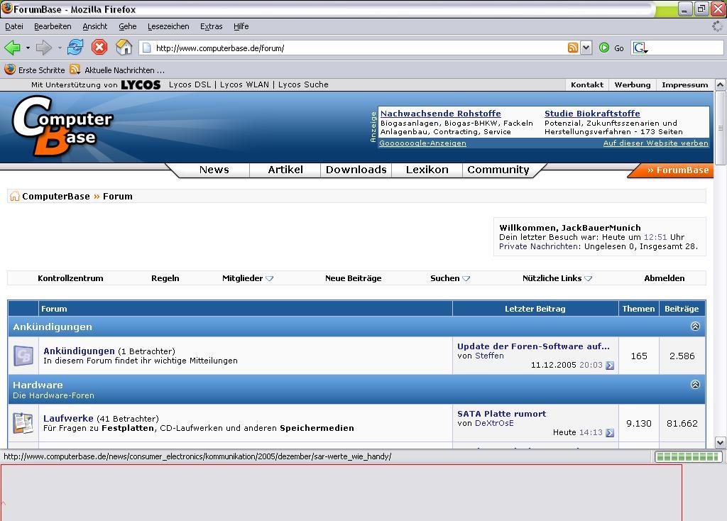
Task: Switch to the Lexikon tab
Action: 427,170
